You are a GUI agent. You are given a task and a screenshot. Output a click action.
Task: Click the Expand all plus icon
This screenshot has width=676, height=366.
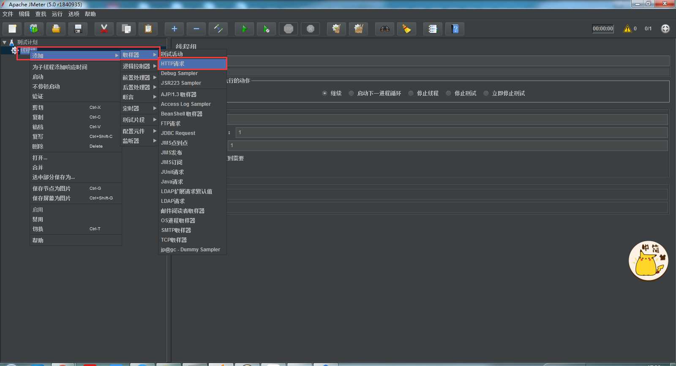point(174,29)
